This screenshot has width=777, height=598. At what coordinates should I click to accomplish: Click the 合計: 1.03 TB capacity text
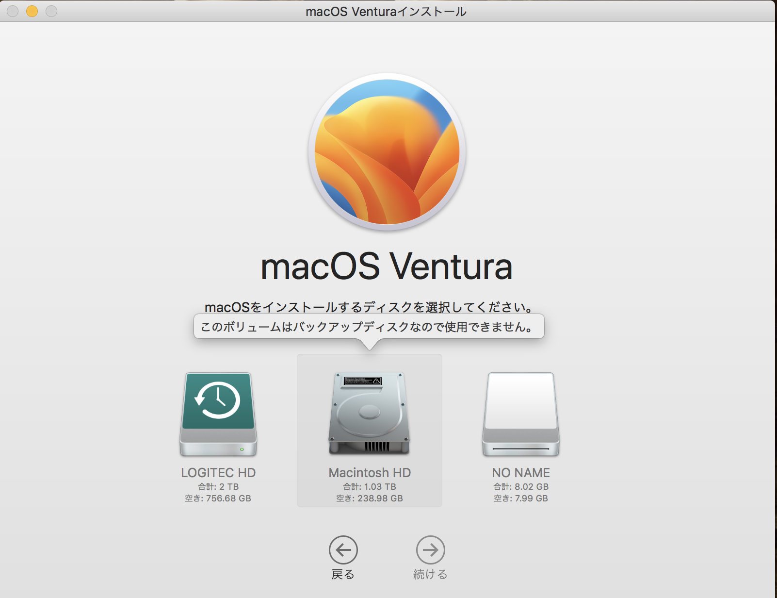pyautogui.click(x=370, y=486)
